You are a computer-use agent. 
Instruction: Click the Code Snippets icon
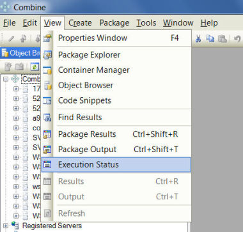[x=47, y=100]
